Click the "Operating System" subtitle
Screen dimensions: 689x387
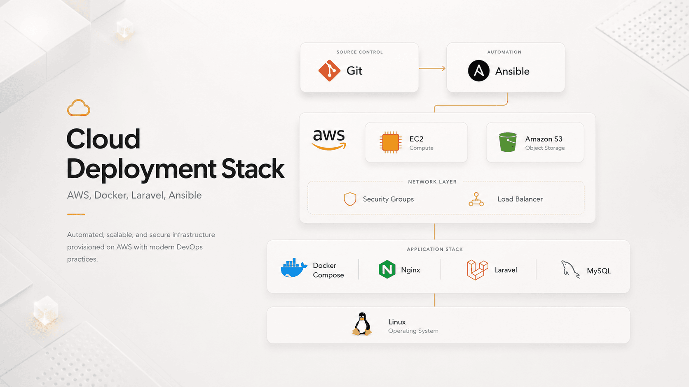(x=413, y=331)
